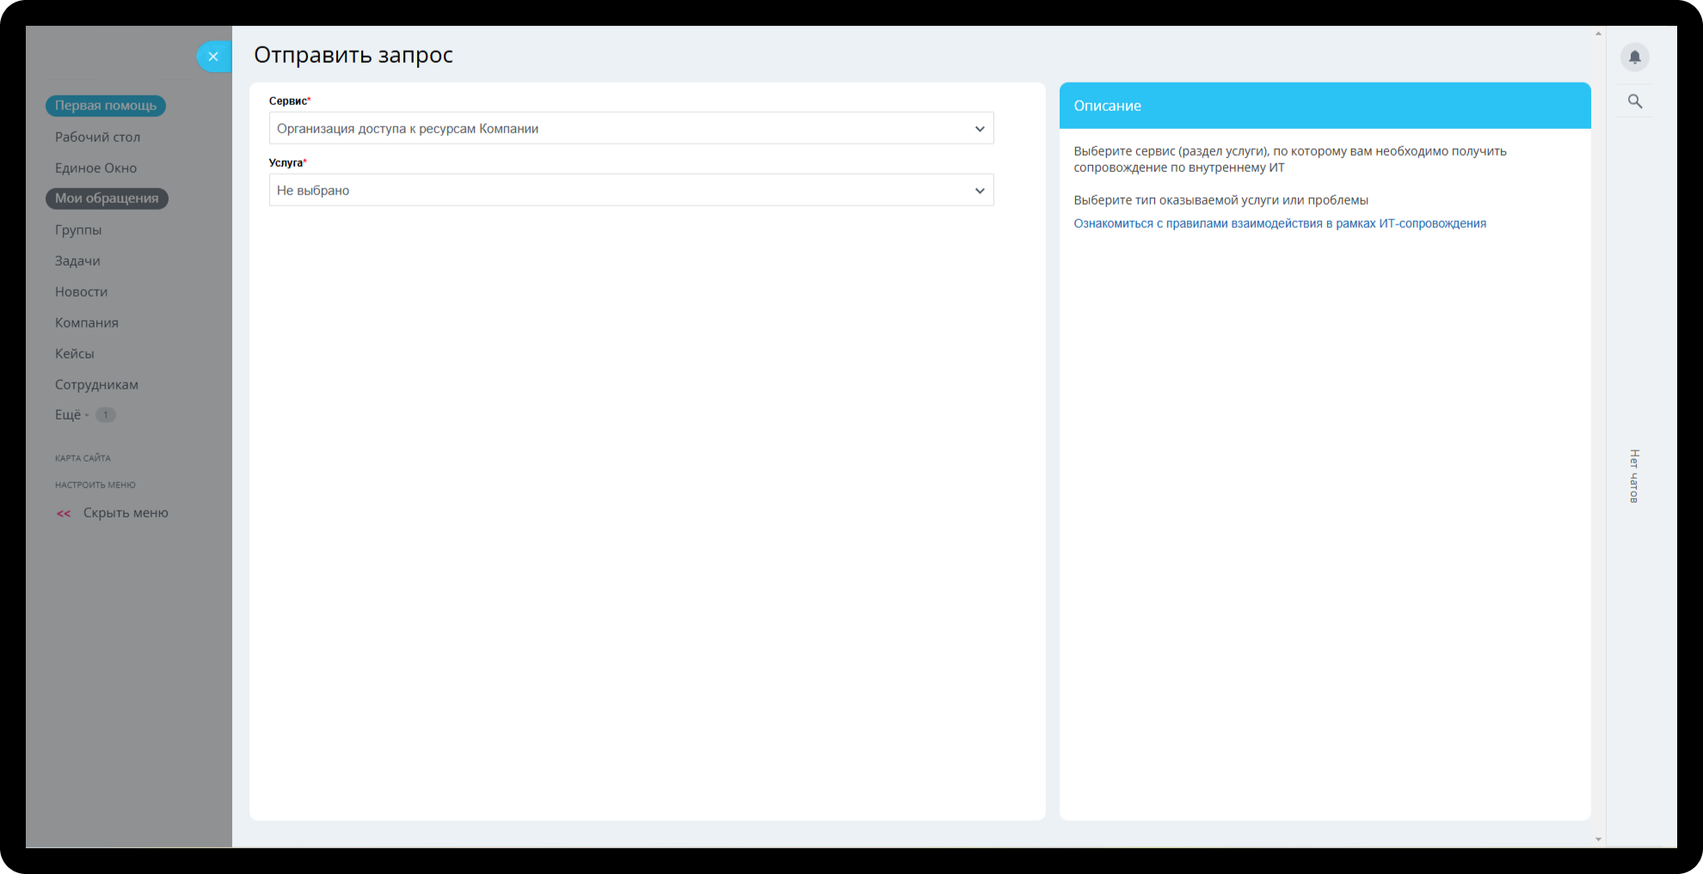This screenshot has width=1703, height=874.
Task: Click the notifications bell icon
Action: [1634, 57]
